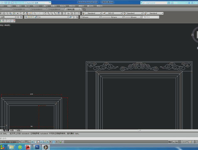Open the ISO-25 dimension style dropdown

coord(114,13)
